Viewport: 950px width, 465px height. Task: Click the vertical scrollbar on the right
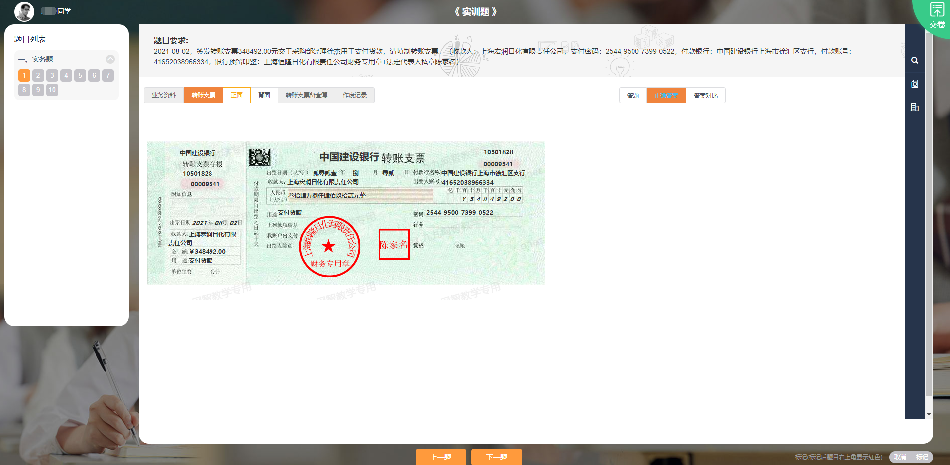[x=929, y=214]
